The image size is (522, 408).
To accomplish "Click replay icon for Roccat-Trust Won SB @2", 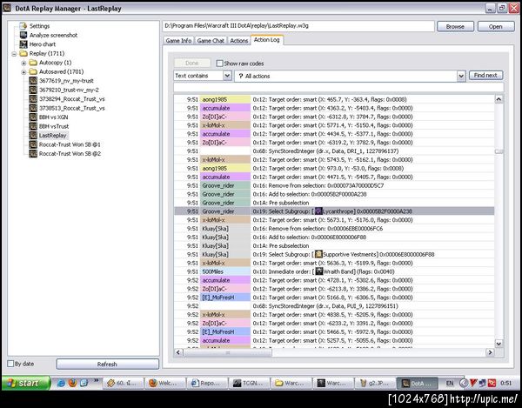I will tap(33, 154).
